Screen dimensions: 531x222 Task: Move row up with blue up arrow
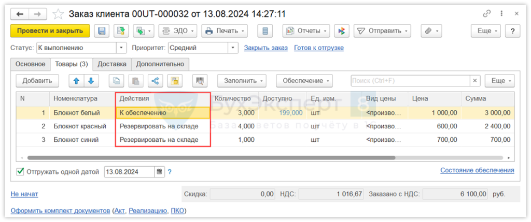pos(76,81)
